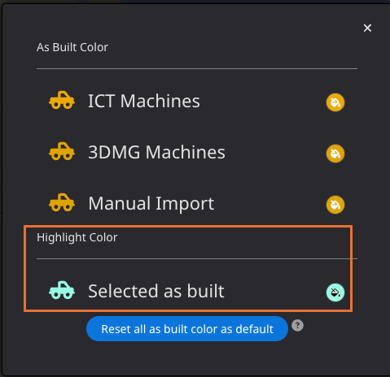Click the divider line under As Built Color
The image size is (390, 377).
(197, 69)
